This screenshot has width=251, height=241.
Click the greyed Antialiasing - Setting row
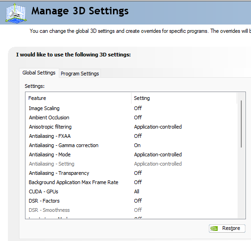(131, 164)
